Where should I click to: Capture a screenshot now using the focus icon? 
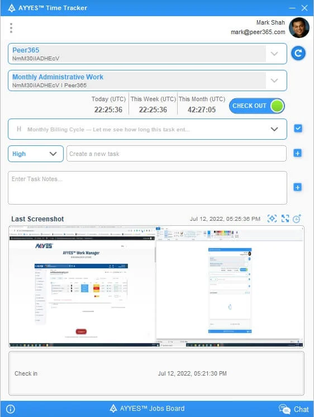[272, 219]
